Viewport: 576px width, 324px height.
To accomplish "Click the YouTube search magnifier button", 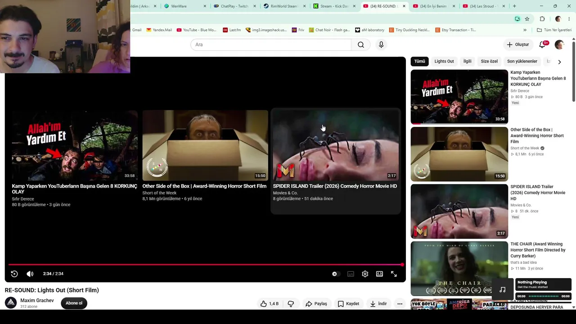I will (x=361, y=45).
